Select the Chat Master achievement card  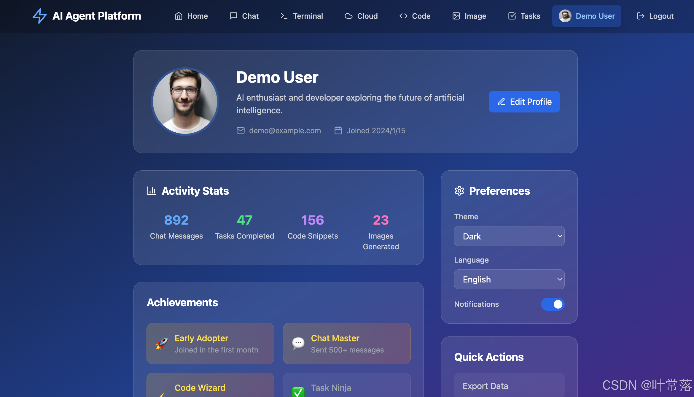pyautogui.click(x=346, y=343)
